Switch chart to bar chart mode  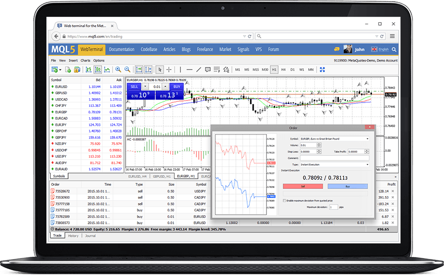pyautogui.click(x=89, y=69)
